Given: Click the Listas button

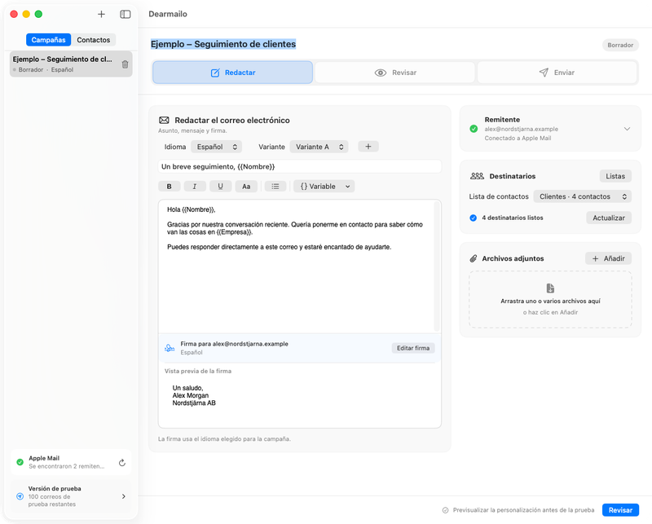Looking at the screenshot, I should (615, 176).
